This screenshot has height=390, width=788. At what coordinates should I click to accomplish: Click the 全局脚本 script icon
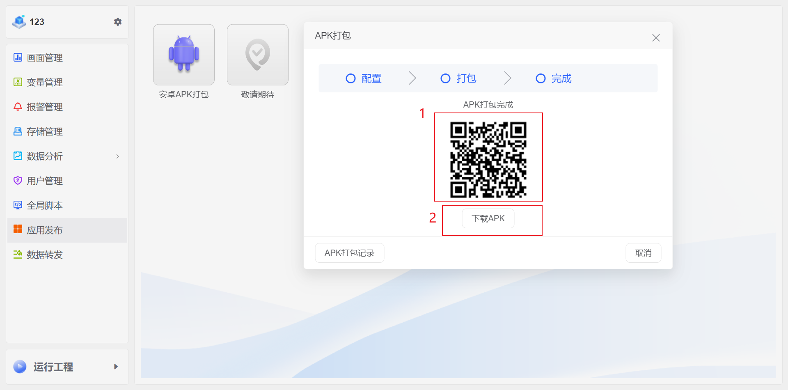(18, 205)
